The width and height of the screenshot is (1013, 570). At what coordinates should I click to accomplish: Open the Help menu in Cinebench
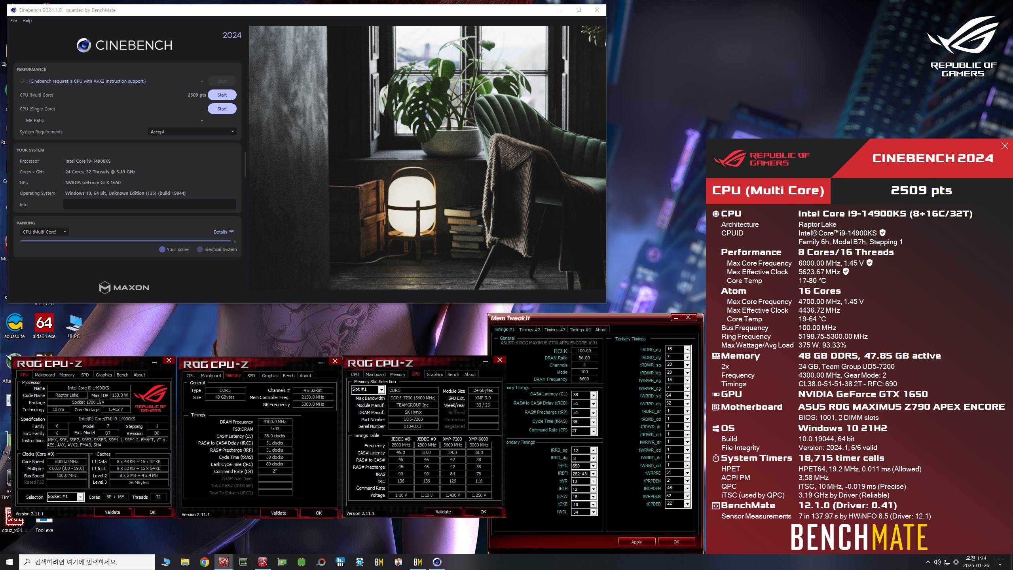[x=27, y=21]
